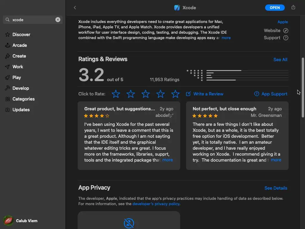Click the vertical scrollbar thumb
The width and height of the screenshot is (305, 229).
pos(303,88)
